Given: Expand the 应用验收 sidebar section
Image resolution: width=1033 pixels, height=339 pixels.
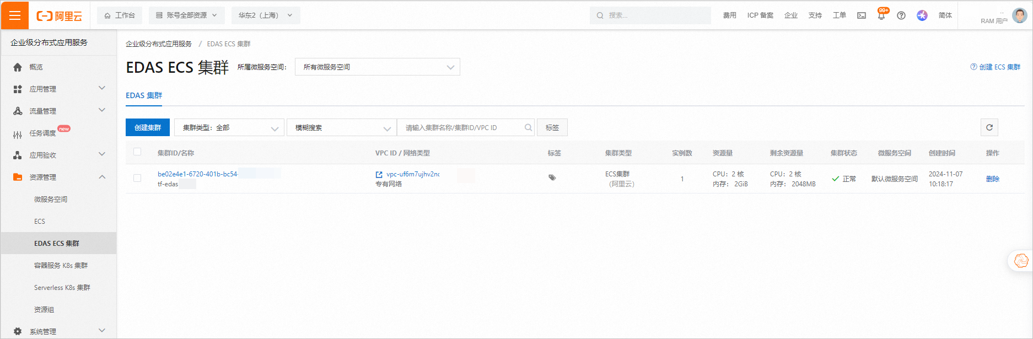Looking at the screenshot, I should coord(101,154).
